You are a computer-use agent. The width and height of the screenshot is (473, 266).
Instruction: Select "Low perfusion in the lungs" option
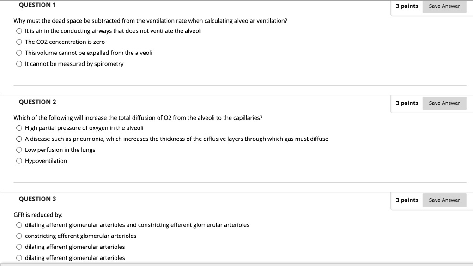point(19,150)
